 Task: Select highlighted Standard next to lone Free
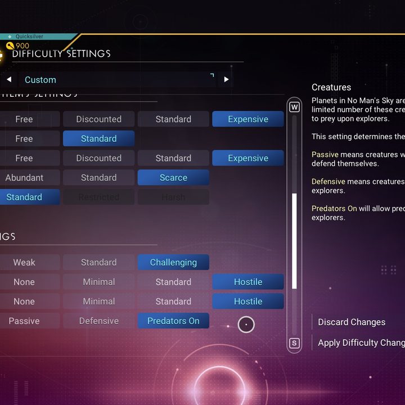click(98, 138)
